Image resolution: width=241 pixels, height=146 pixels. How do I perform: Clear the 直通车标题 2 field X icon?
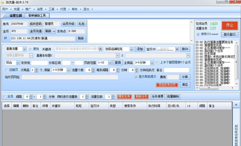188,55
